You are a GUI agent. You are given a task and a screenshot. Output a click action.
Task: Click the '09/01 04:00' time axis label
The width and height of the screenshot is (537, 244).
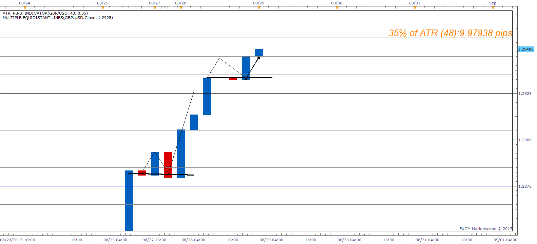click(x=505, y=240)
